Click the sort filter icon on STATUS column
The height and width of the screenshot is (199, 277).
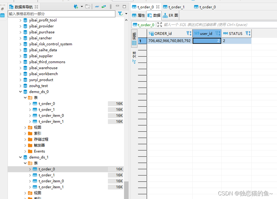pyautogui.click(x=248, y=33)
